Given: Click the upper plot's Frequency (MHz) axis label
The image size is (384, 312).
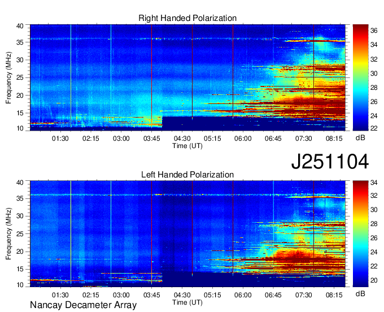Looking at the screenshot, I should (9, 77).
